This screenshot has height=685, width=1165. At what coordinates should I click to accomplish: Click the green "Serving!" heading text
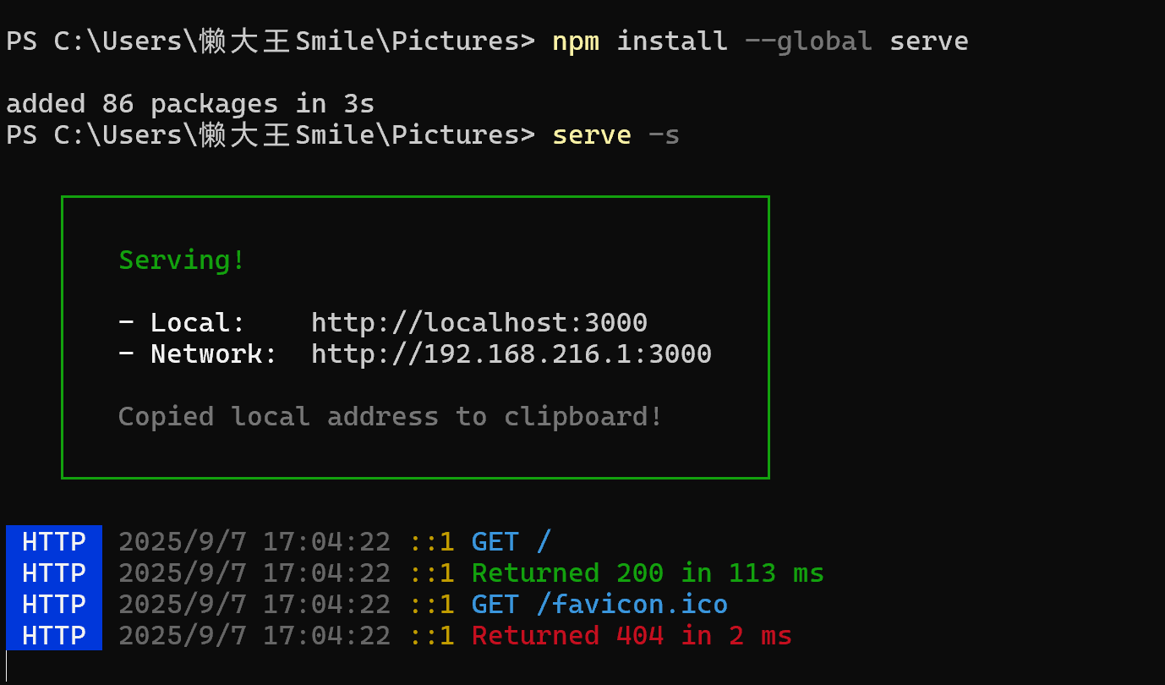click(182, 260)
